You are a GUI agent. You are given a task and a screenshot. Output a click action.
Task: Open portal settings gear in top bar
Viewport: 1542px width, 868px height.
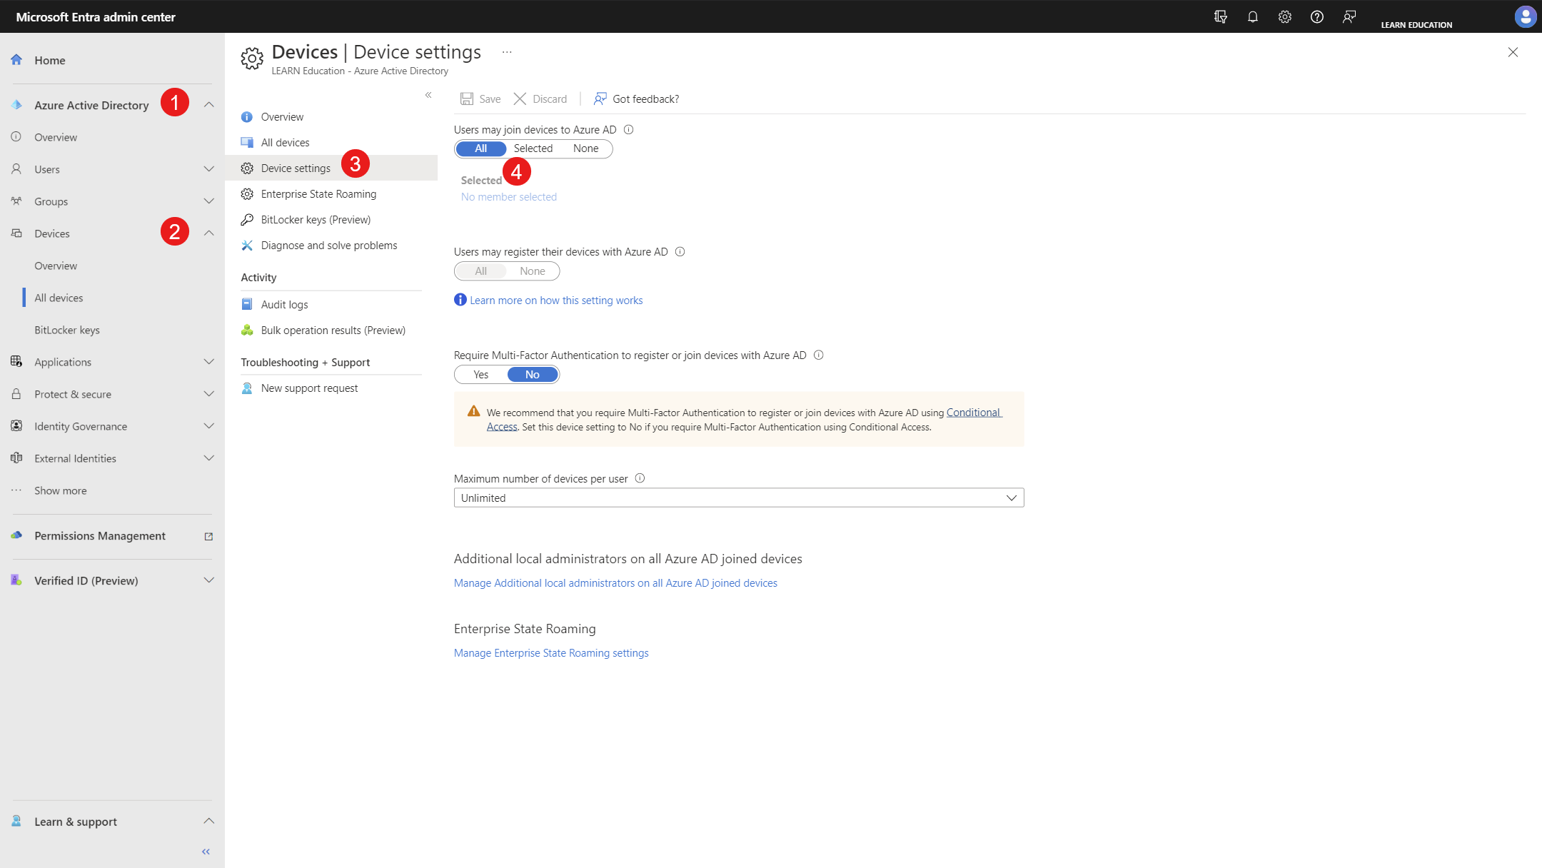pos(1284,16)
